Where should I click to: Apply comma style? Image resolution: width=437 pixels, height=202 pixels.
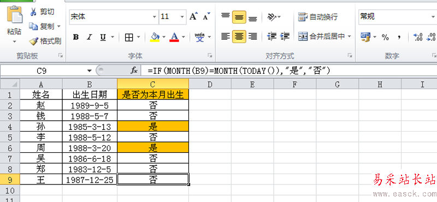tap(399, 37)
